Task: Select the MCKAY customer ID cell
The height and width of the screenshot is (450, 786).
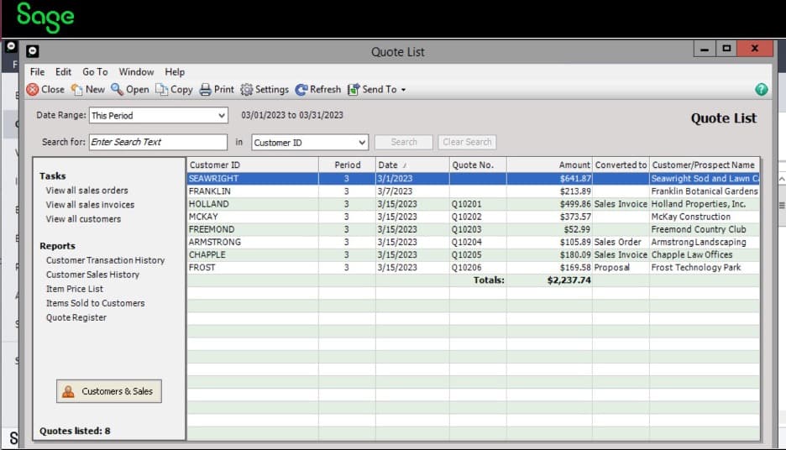Action: 253,217
